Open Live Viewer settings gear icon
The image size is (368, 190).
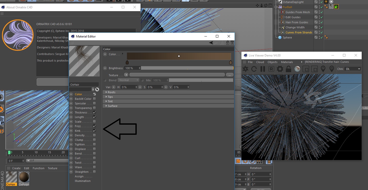(280, 69)
